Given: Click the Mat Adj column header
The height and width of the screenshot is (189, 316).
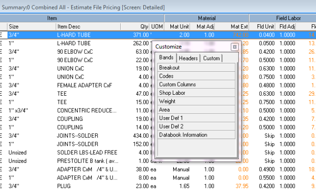Looking at the screenshot, I should (x=202, y=27).
